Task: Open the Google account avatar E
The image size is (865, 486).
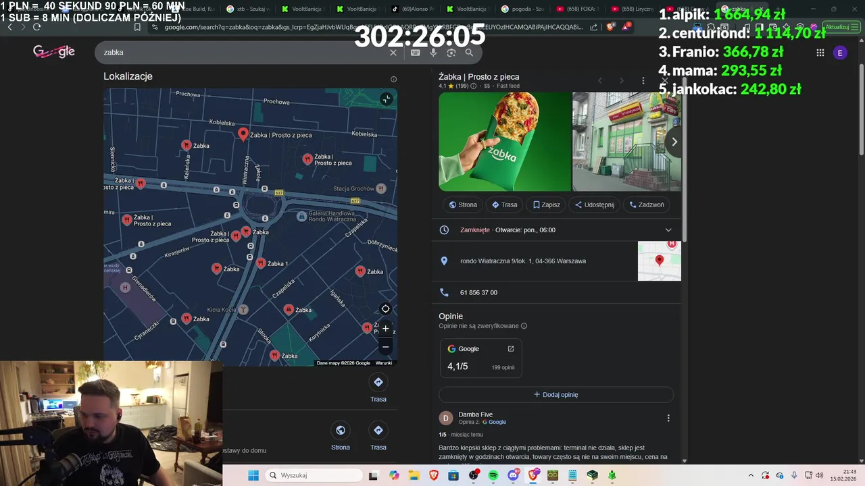Action: (x=840, y=53)
